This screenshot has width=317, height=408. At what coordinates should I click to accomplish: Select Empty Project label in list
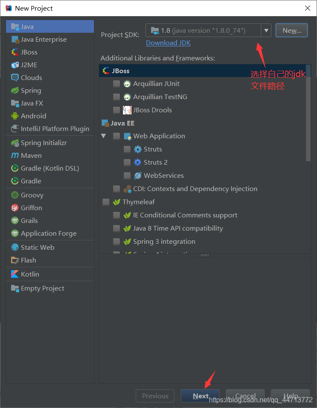[43, 288]
